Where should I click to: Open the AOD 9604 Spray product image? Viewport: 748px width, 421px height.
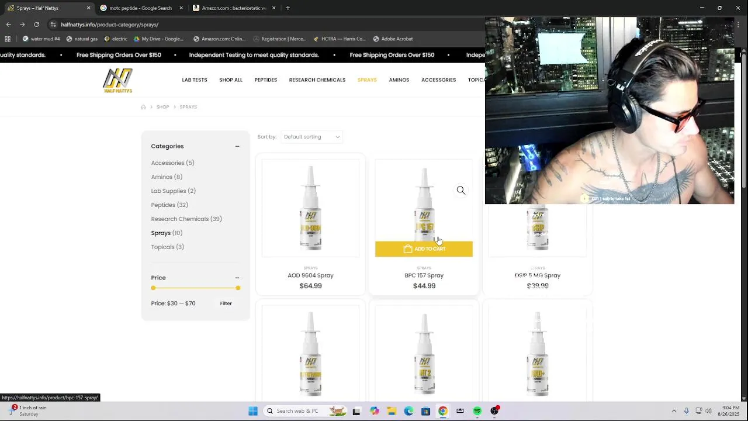click(x=310, y=208)
